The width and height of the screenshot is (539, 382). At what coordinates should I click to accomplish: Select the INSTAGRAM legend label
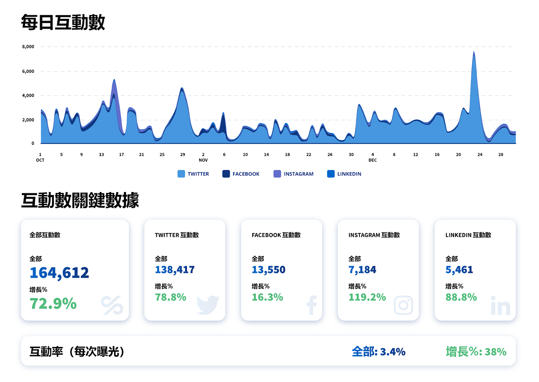tap(298, 174)
